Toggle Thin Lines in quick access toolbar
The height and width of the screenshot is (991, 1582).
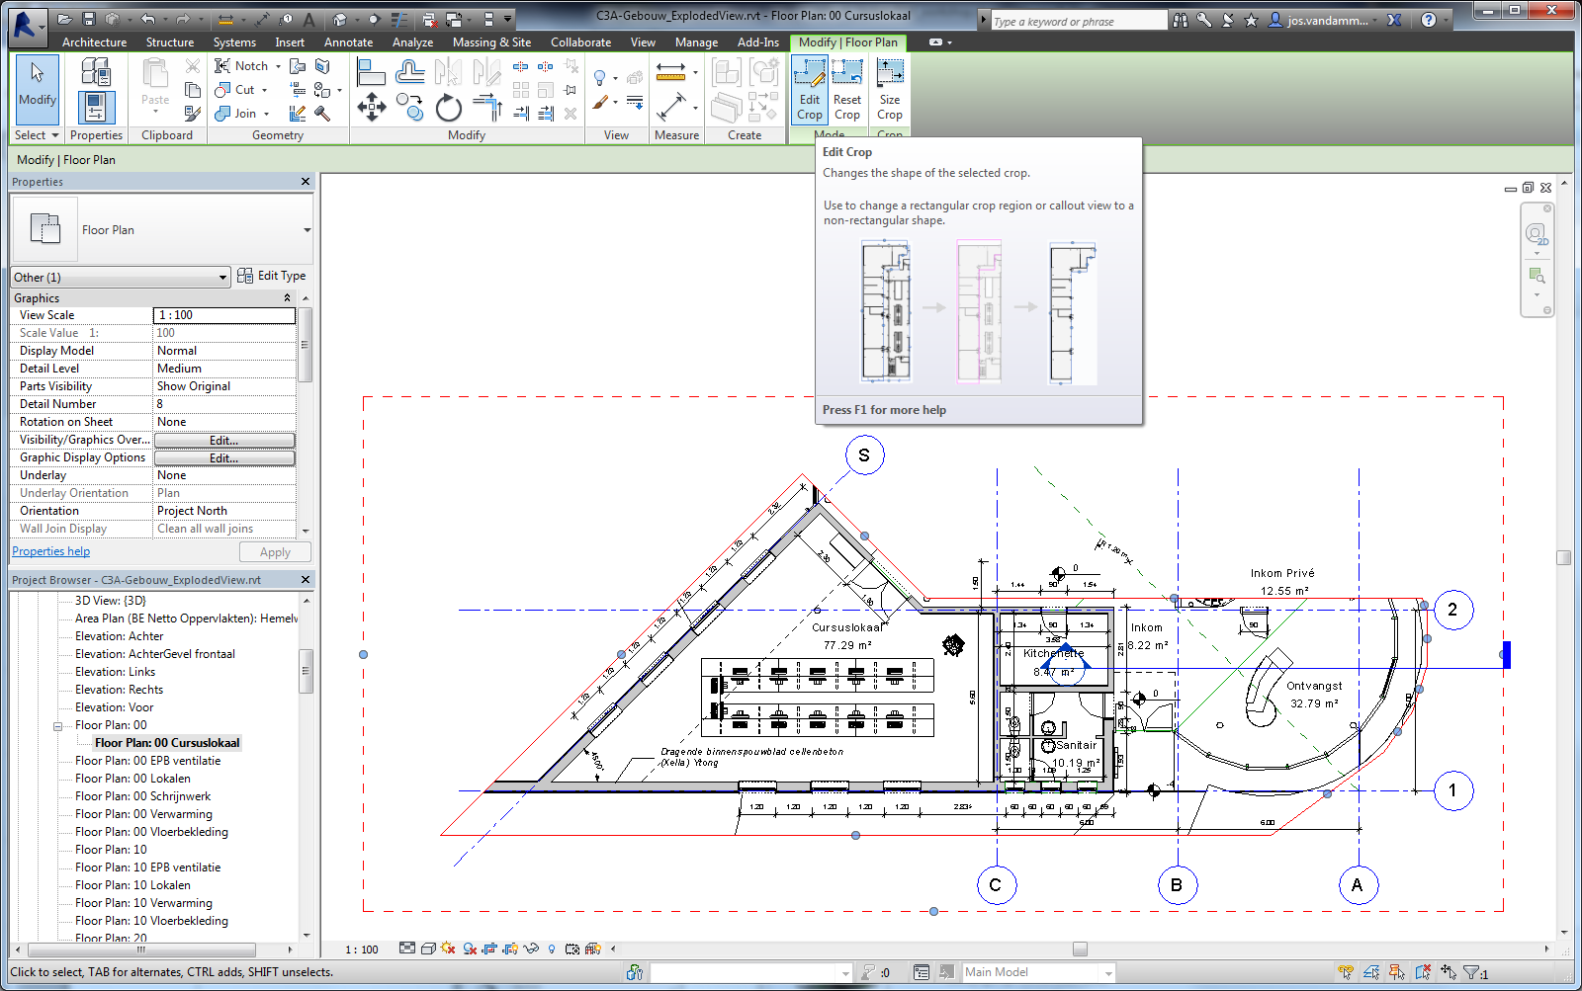click(x=398, y=19)
